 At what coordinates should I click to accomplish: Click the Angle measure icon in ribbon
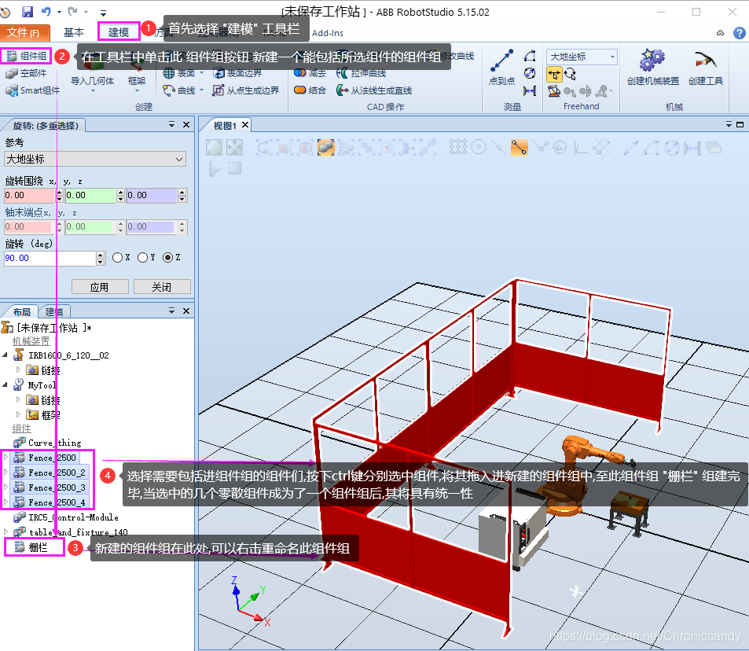click(530, 57)
